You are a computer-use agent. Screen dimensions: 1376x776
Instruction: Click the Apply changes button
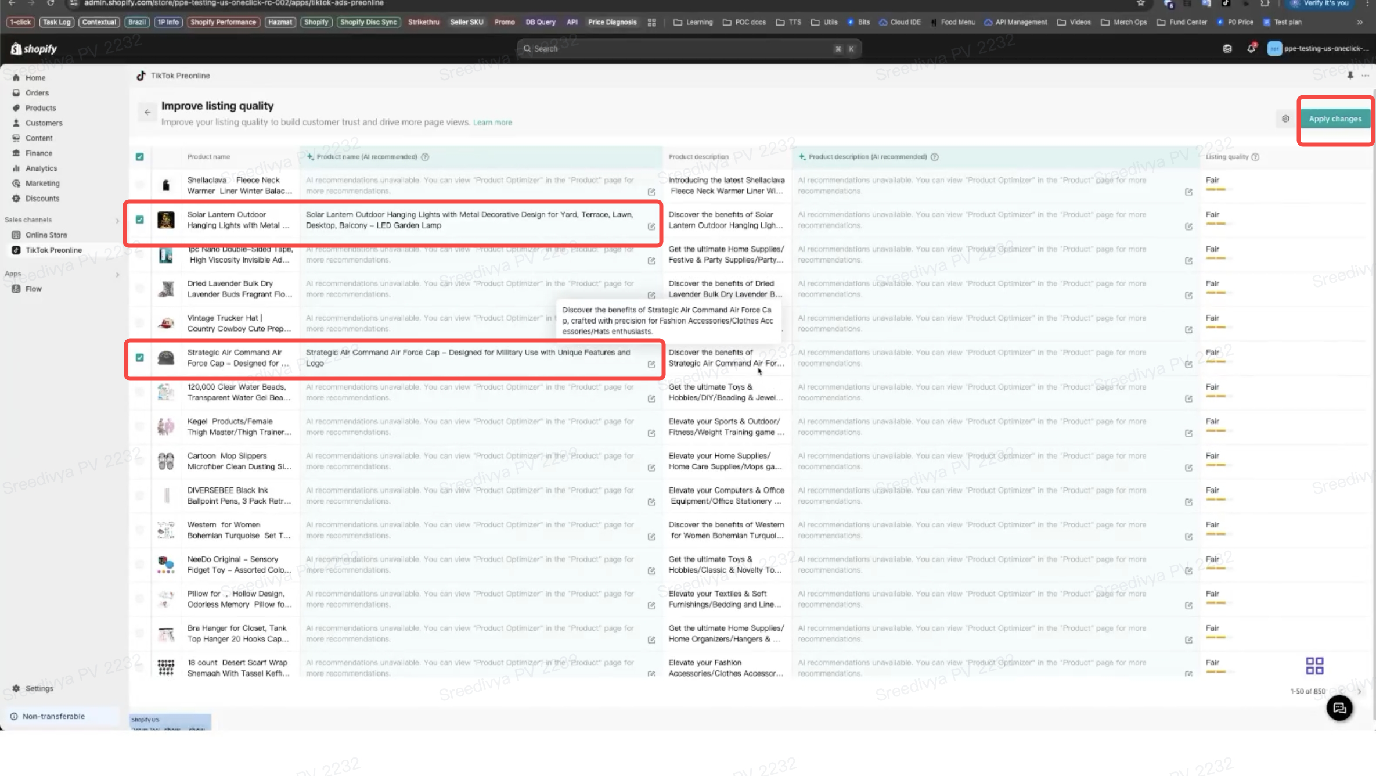coord(1335,118)
